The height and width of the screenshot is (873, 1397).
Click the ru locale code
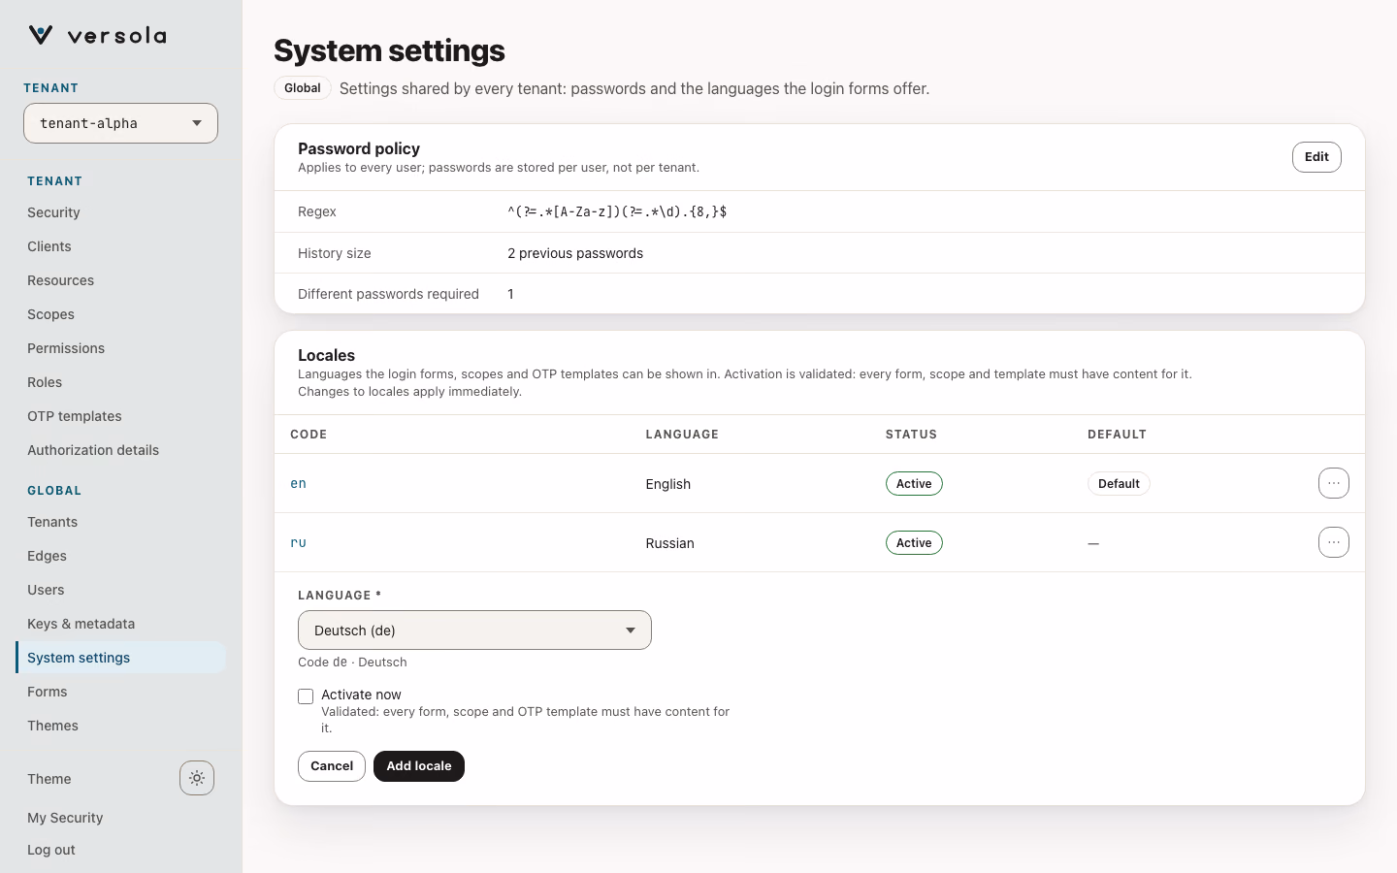point(298,542)
